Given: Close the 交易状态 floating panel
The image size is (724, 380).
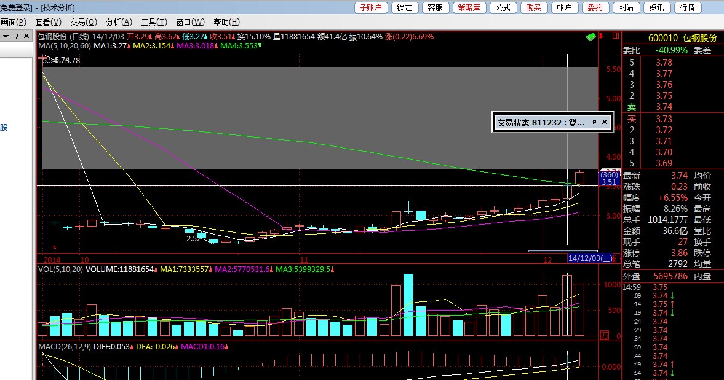Looking at the screenshot, I should click(604, 122).
